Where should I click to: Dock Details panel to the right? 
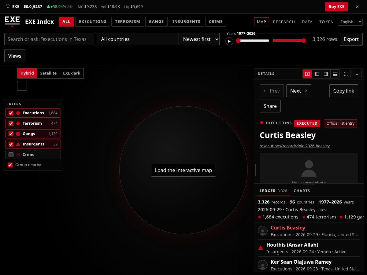[326, 74]
